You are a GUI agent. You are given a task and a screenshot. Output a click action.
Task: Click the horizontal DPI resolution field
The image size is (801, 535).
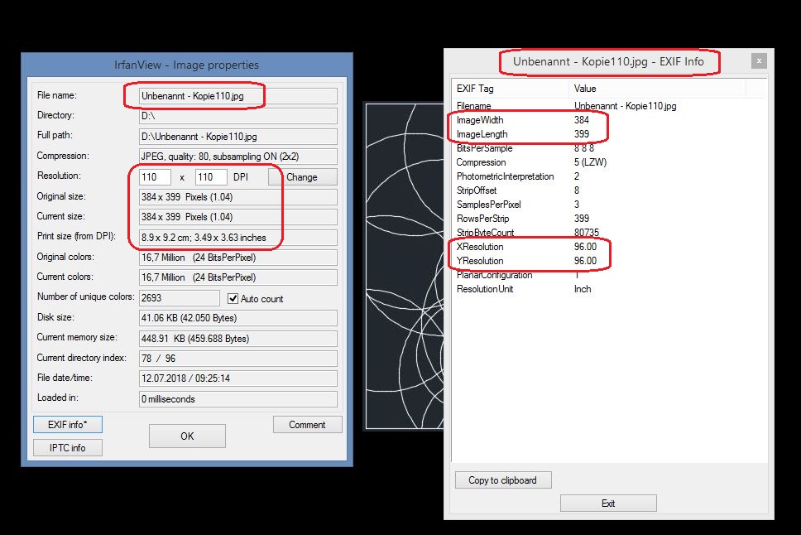[155, 177]
